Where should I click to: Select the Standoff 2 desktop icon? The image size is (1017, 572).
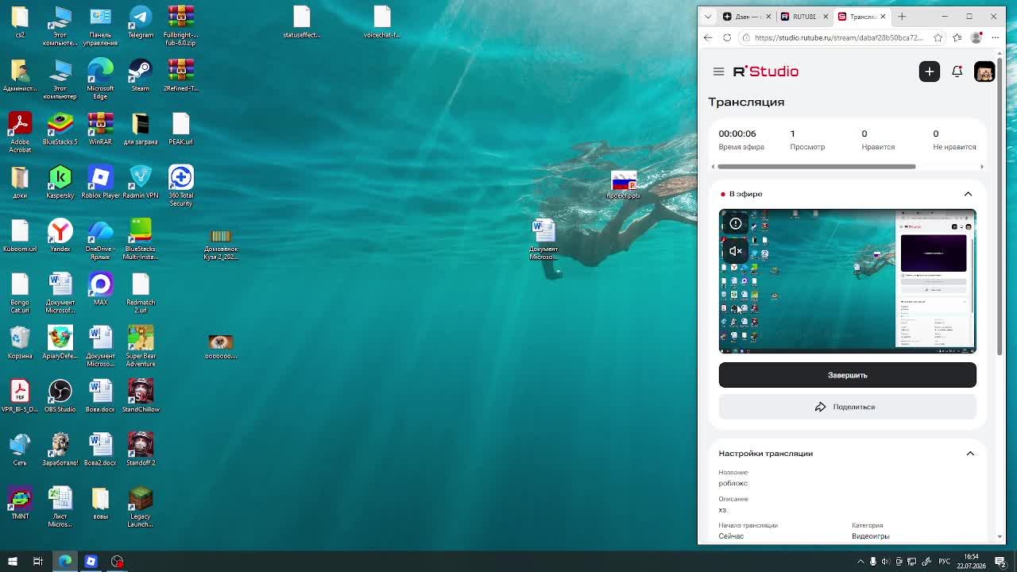(x=141, y=450)
